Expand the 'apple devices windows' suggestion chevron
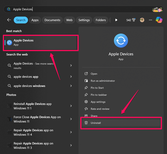Image resolution: width=167 pixels, height=154 pixels. click(x=71, y=86)
